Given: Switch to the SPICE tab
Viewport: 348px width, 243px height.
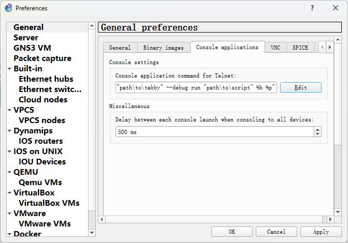Looking at the screenshot, I should [300, 48].
